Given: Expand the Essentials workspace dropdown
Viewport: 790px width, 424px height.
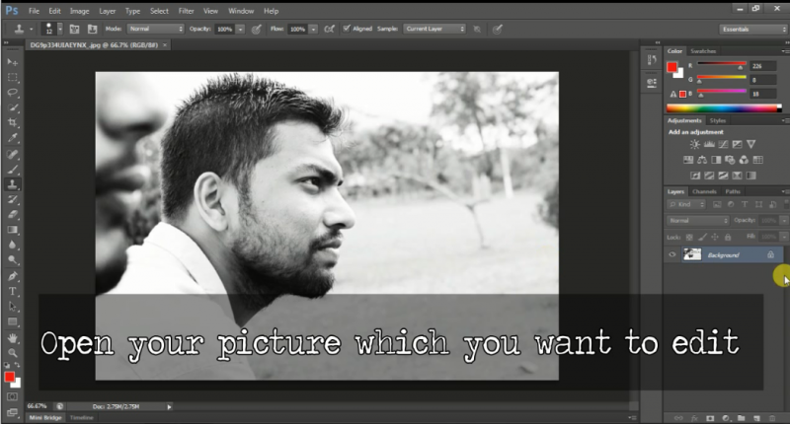Looking at the screenshot, I should tap(752, 29).
